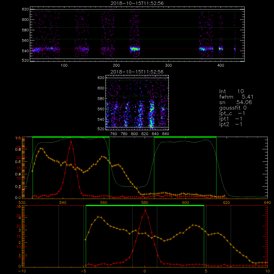Click the timestamp title above the middle zoomed image
274x274 pixels.
(137, 72)
